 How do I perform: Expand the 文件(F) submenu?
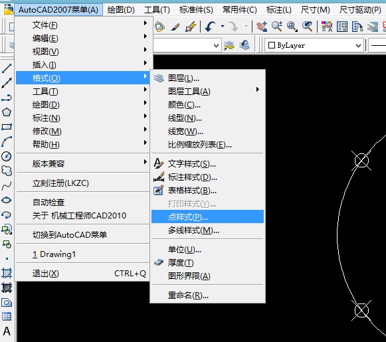tap(82, 25)
